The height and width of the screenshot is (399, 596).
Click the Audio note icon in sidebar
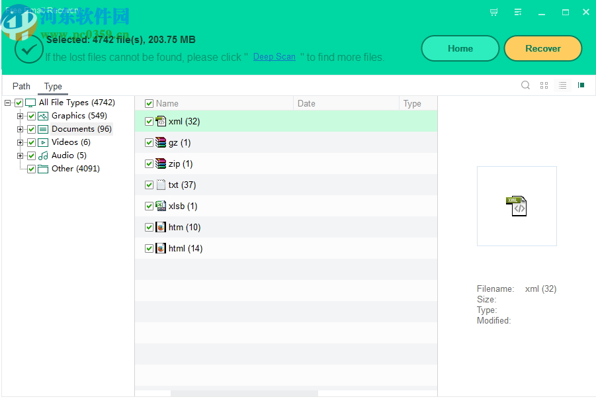42,155
